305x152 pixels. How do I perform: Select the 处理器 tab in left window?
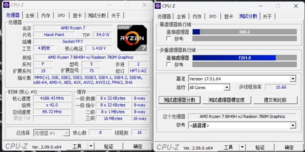[13, 15]
